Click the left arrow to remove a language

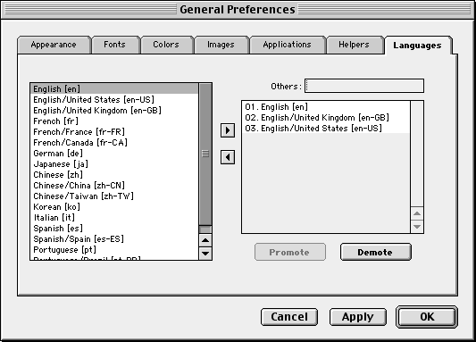228,157
